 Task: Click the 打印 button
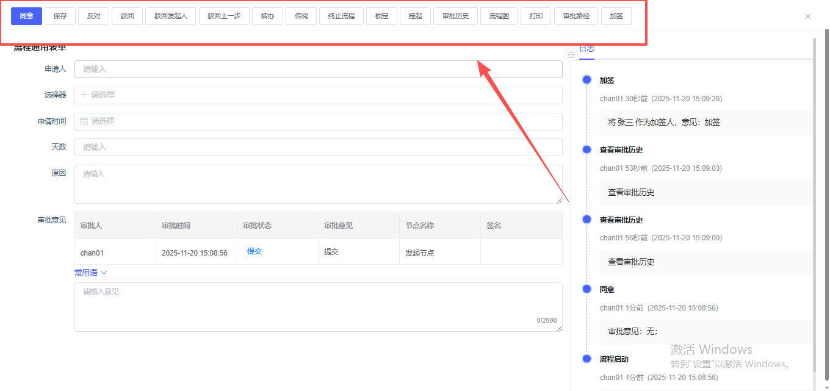coord(536,16)
